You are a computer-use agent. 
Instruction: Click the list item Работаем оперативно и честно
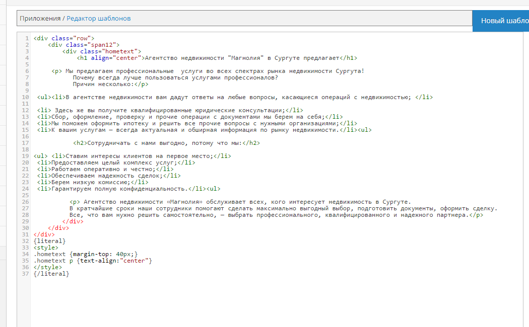coord(105,169)
